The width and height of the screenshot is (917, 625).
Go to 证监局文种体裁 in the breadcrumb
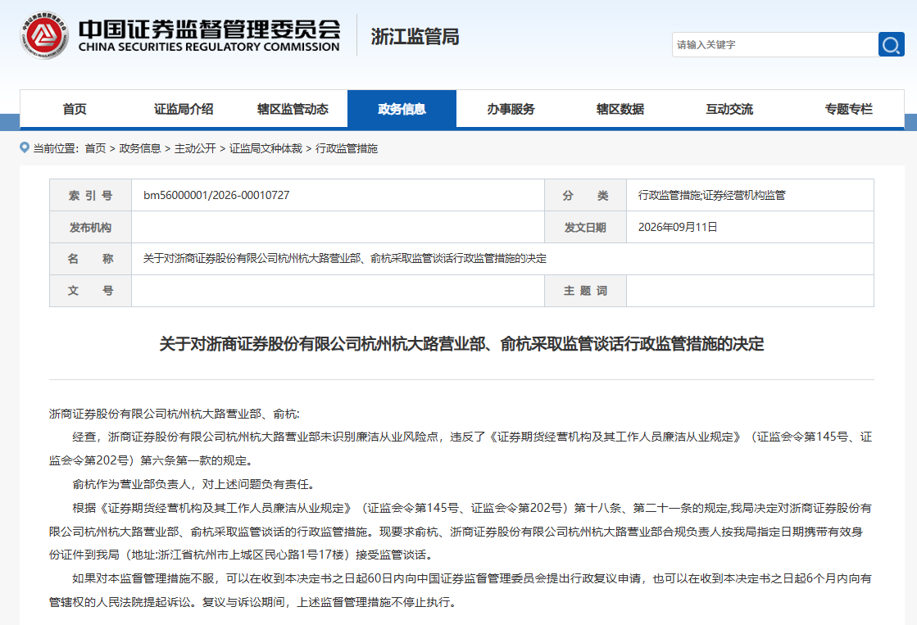point(266,148)
